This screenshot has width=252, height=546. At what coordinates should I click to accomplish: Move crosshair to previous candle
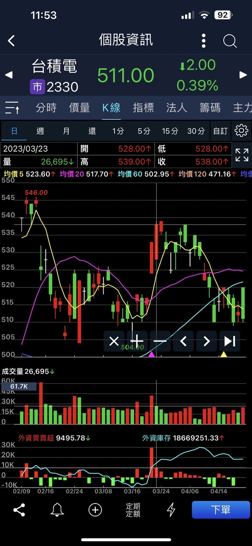[183, 341]
